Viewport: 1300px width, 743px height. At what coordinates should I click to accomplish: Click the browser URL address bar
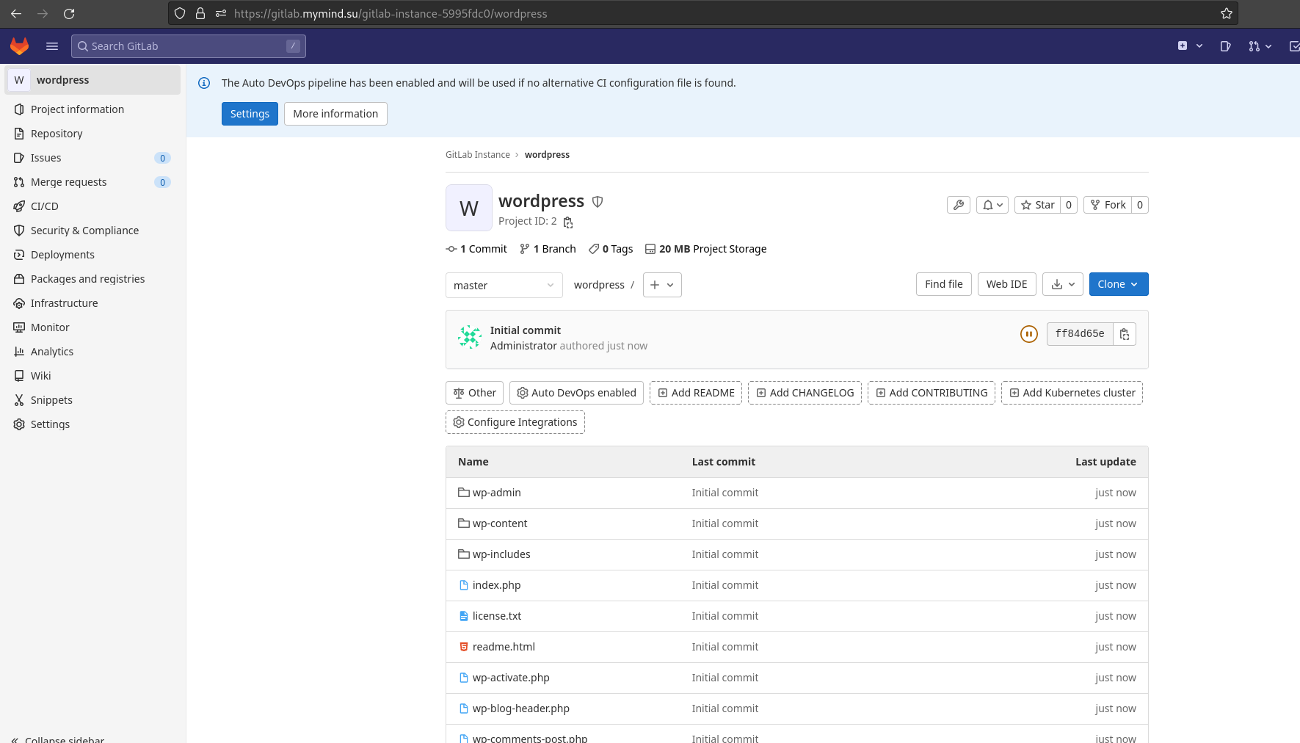702,13
